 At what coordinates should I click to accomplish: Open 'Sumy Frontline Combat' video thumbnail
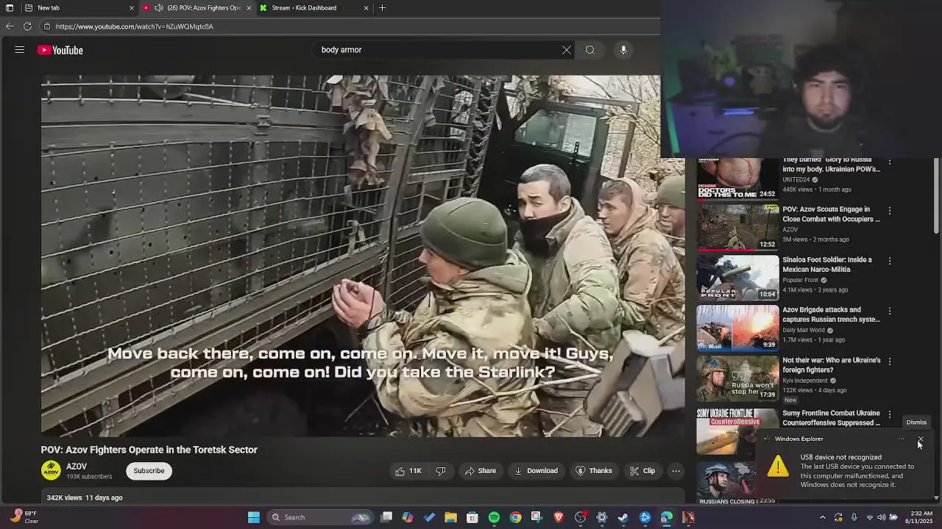point(737,431)
